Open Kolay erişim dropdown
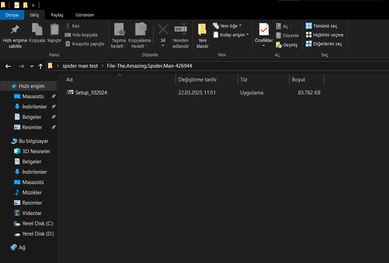The width and height of the screenshot is (389, 263). click(231, 35)
